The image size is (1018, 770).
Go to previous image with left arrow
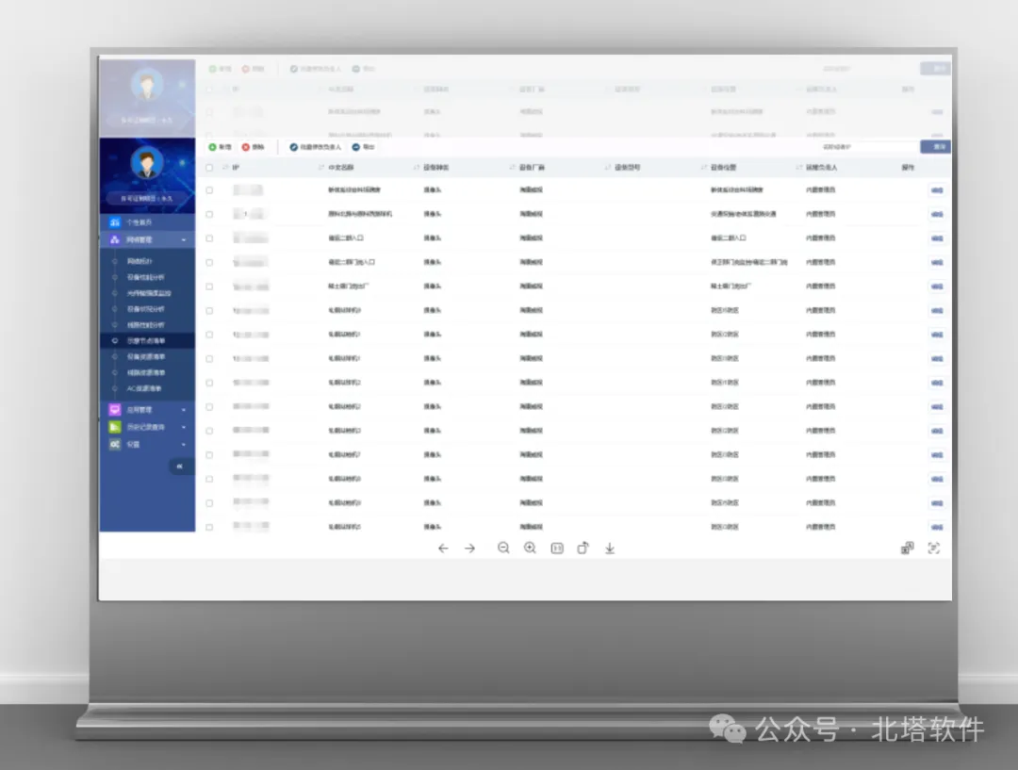point(443,549)
